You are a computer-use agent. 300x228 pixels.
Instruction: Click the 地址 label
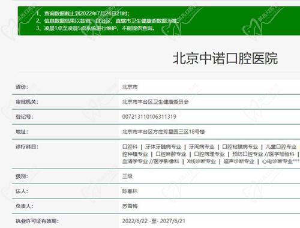(22, 131)
